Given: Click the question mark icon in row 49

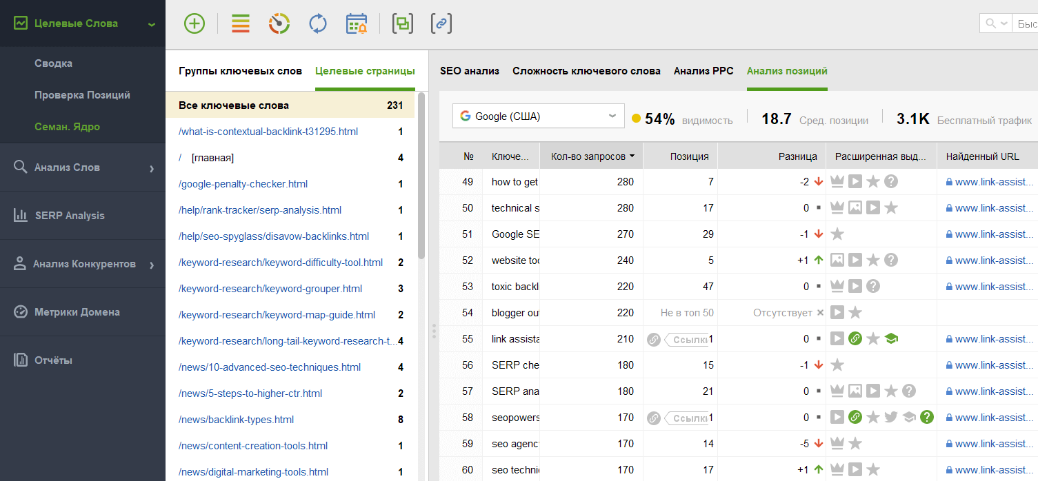Looking at the screenshot, I should 891,182.
